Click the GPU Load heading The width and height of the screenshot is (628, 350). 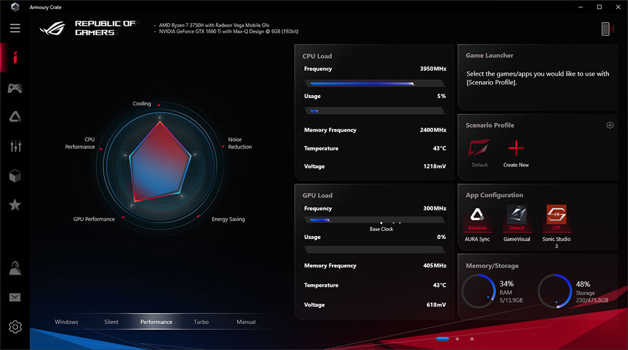317,196
